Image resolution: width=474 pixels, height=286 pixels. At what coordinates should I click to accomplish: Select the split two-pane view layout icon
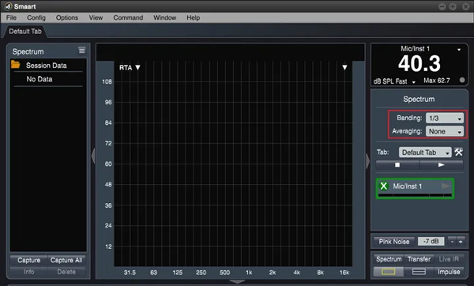click(x=419, y=272)
